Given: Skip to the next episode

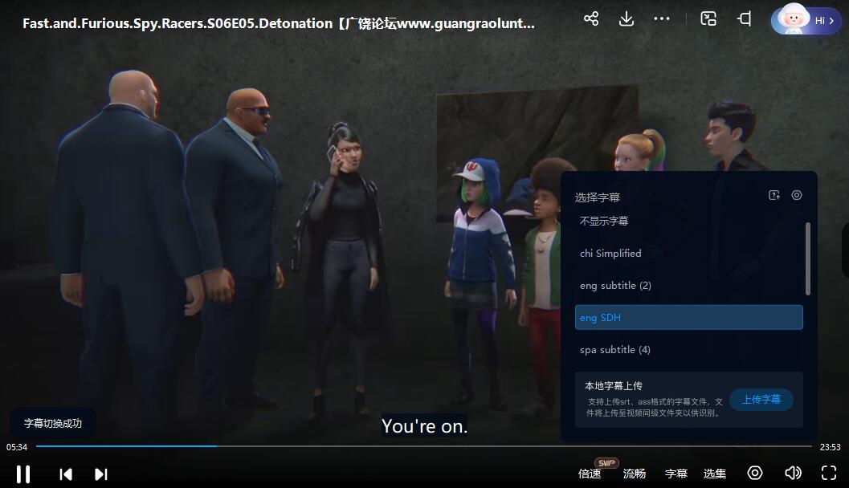Looking at the screenshot, I should [x=101, y=474].
